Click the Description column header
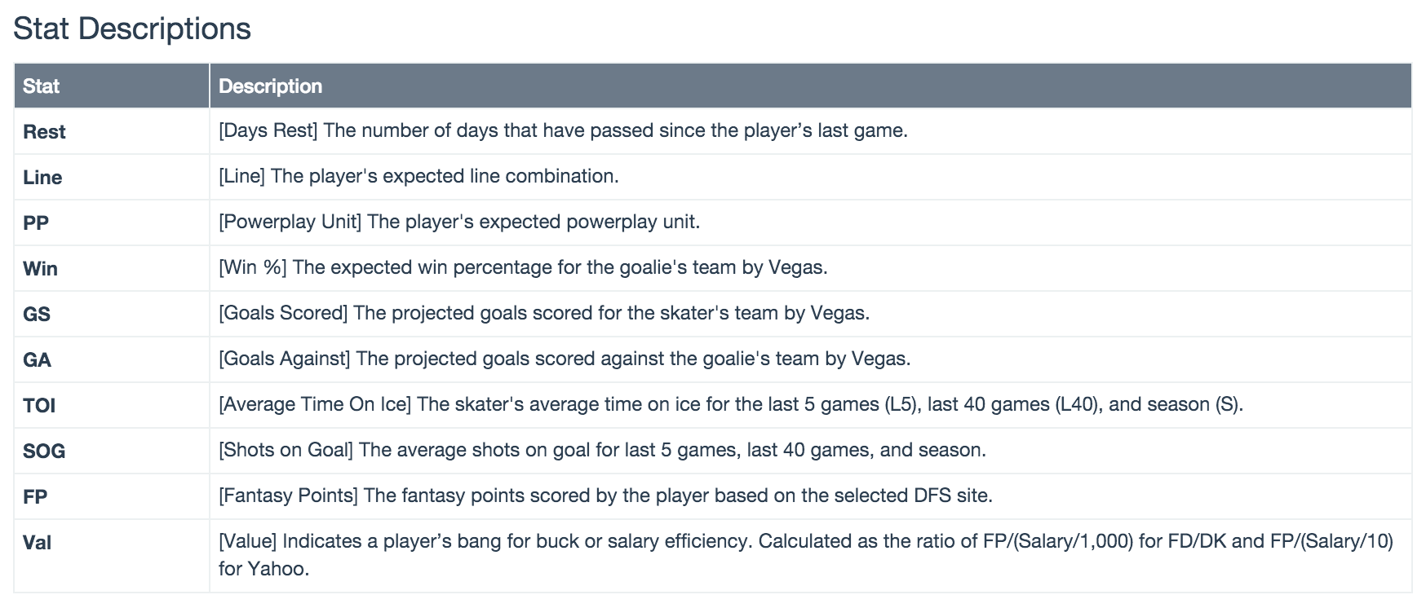 270,86
